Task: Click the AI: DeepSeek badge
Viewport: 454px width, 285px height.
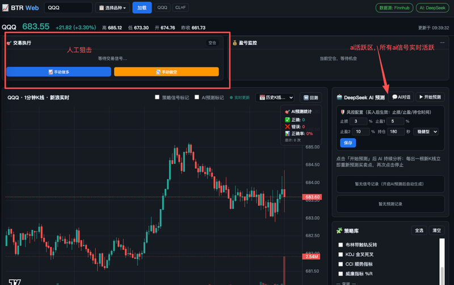Action: click(432, 8)
